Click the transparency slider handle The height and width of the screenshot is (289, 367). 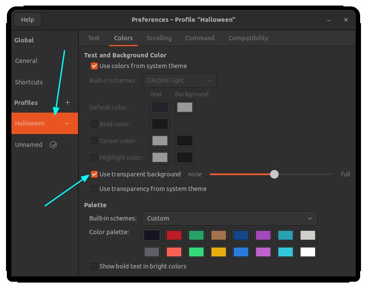tap(274, 174)
